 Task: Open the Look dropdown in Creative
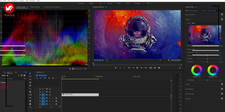(x=207, y=23)
